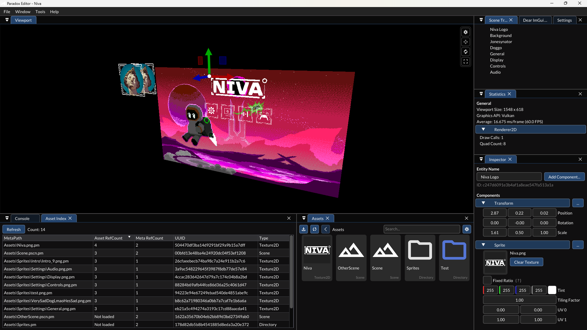
Task: Click the viewport settings gear icon
Action: (466, 32)
